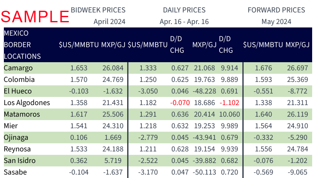Image resolution: width=319 pixels, height=178 pixels.
Task: Click the red SAMPLE watermark text
Action: coord(35,17)
